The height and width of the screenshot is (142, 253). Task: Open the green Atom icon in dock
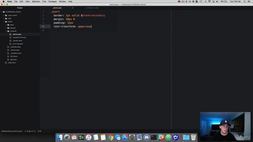coord(168,137)
